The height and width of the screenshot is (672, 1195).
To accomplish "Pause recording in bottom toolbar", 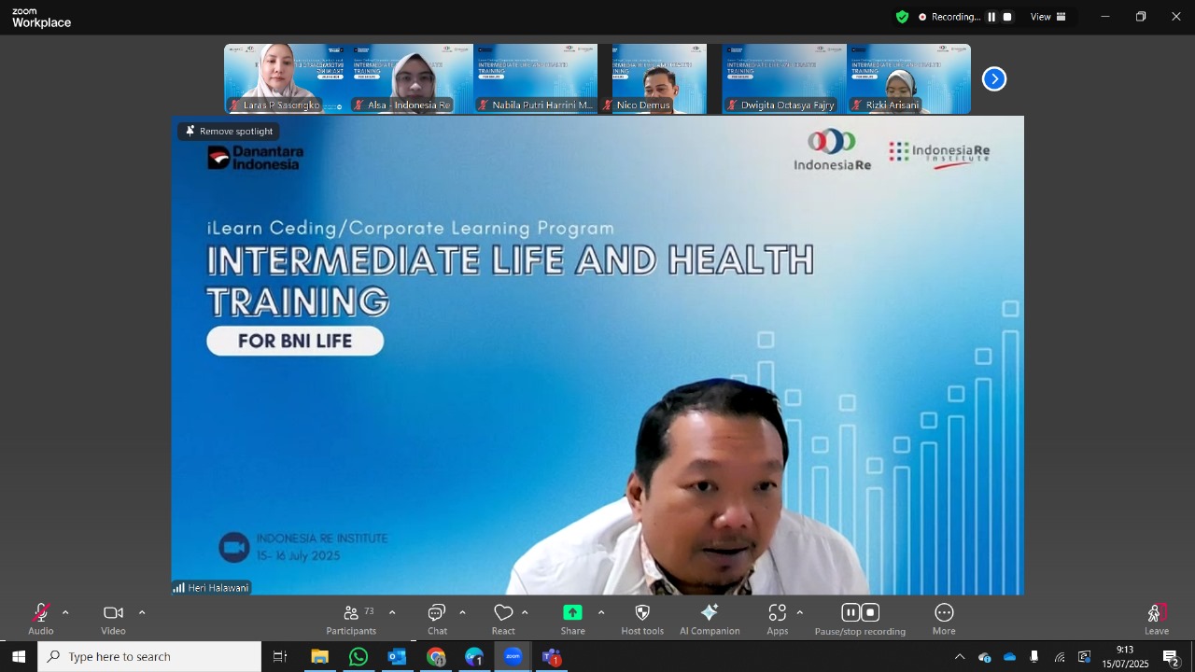I will [850, 612].
